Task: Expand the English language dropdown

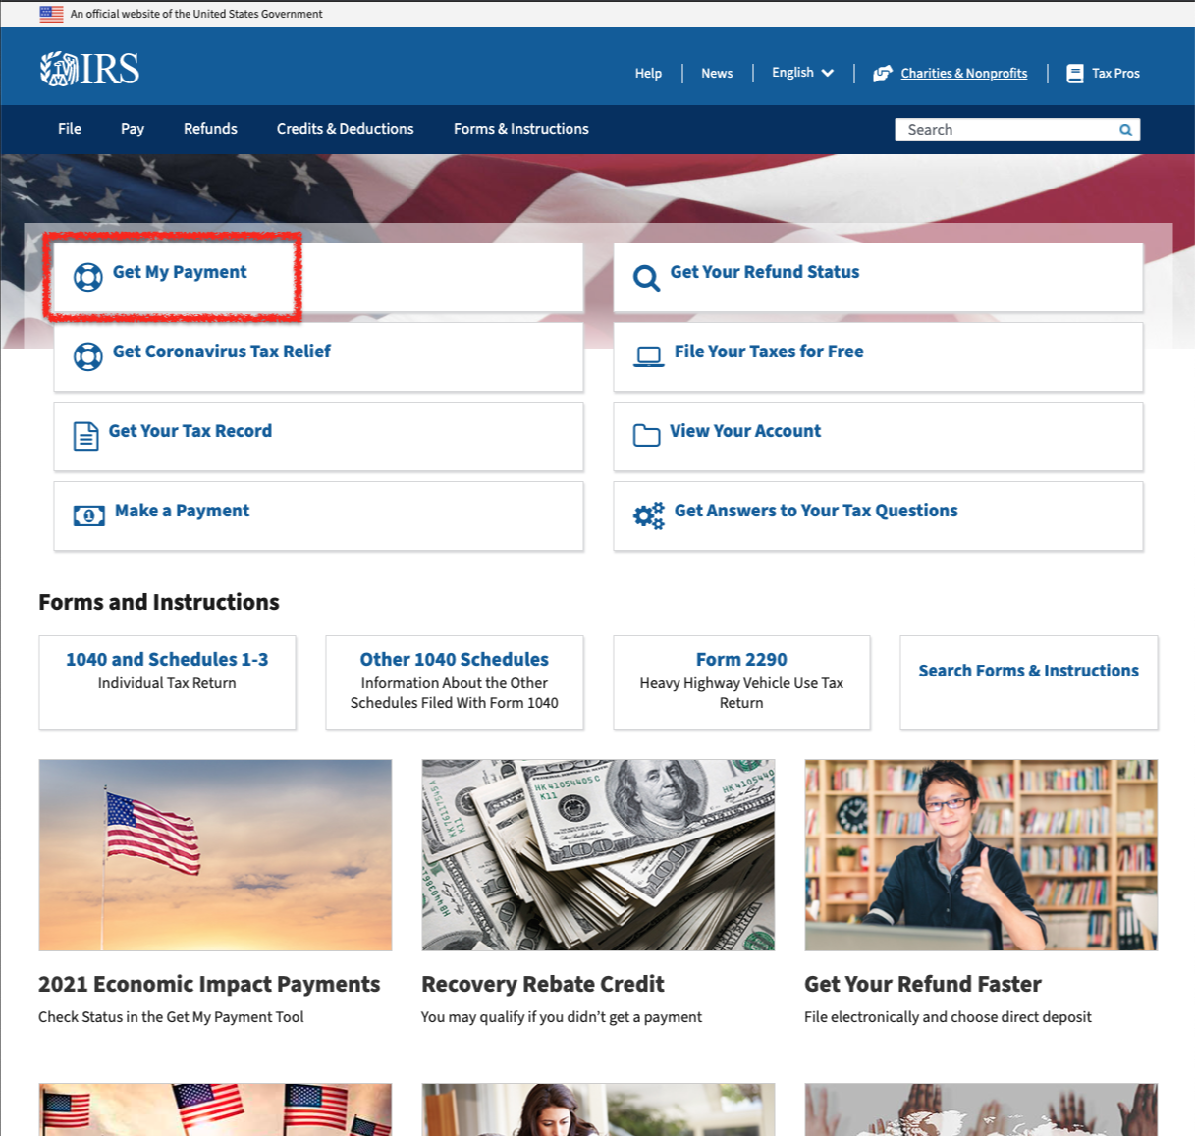Action: [802, 73]
